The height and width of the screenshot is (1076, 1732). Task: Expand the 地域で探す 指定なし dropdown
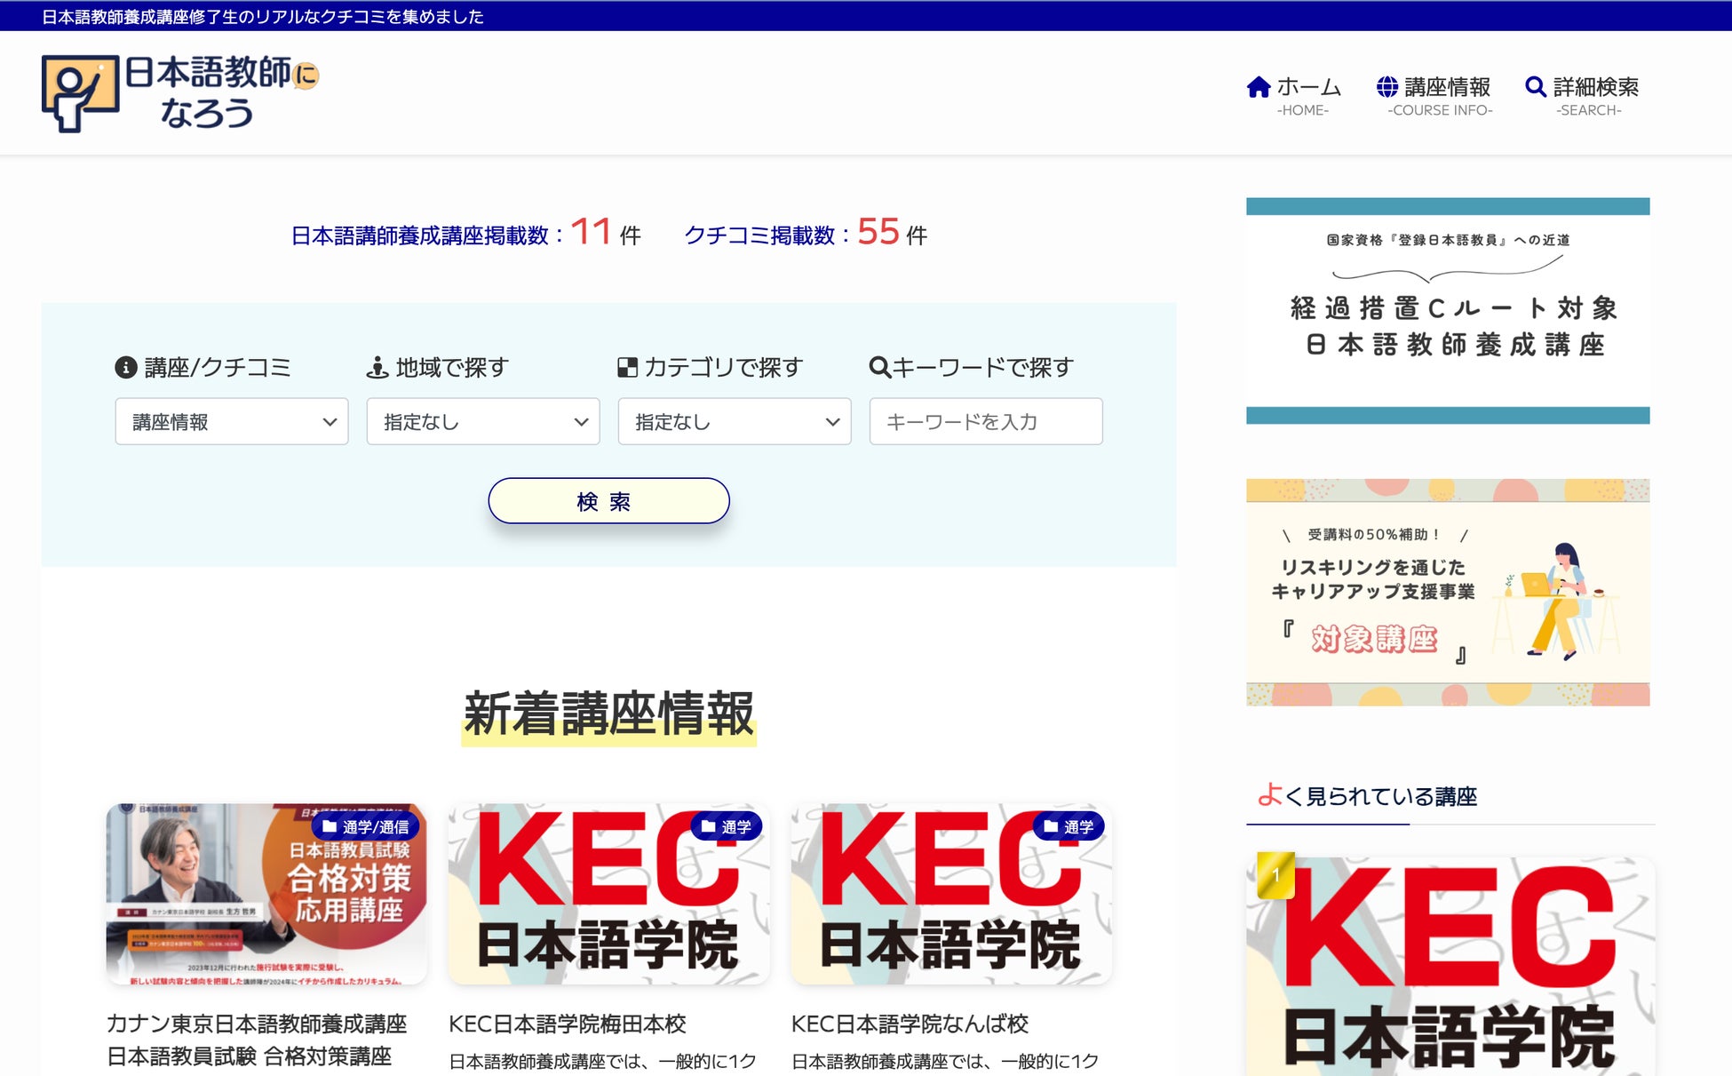point(482,422)
